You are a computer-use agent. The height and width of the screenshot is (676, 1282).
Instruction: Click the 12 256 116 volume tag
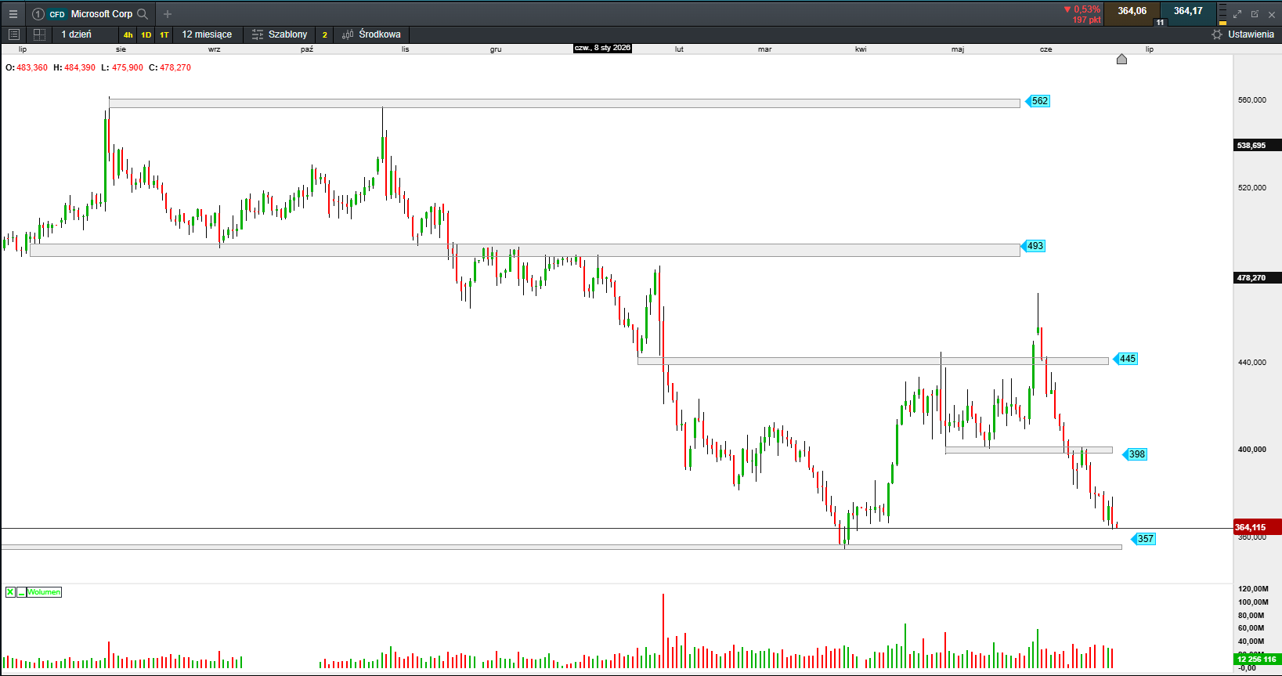1257,660
